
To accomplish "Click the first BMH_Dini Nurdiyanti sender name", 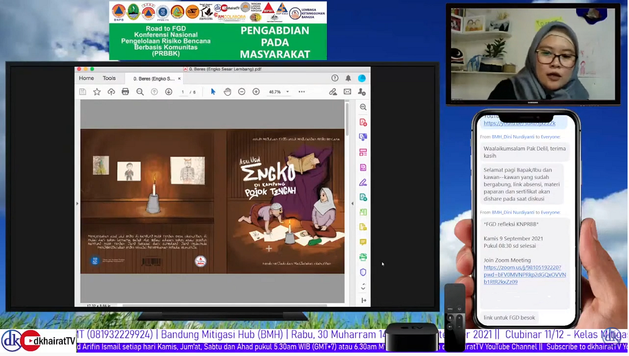I will pos(512,137).
